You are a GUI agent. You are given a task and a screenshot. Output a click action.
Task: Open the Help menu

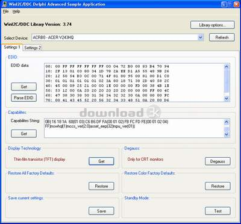pos(16,11)
